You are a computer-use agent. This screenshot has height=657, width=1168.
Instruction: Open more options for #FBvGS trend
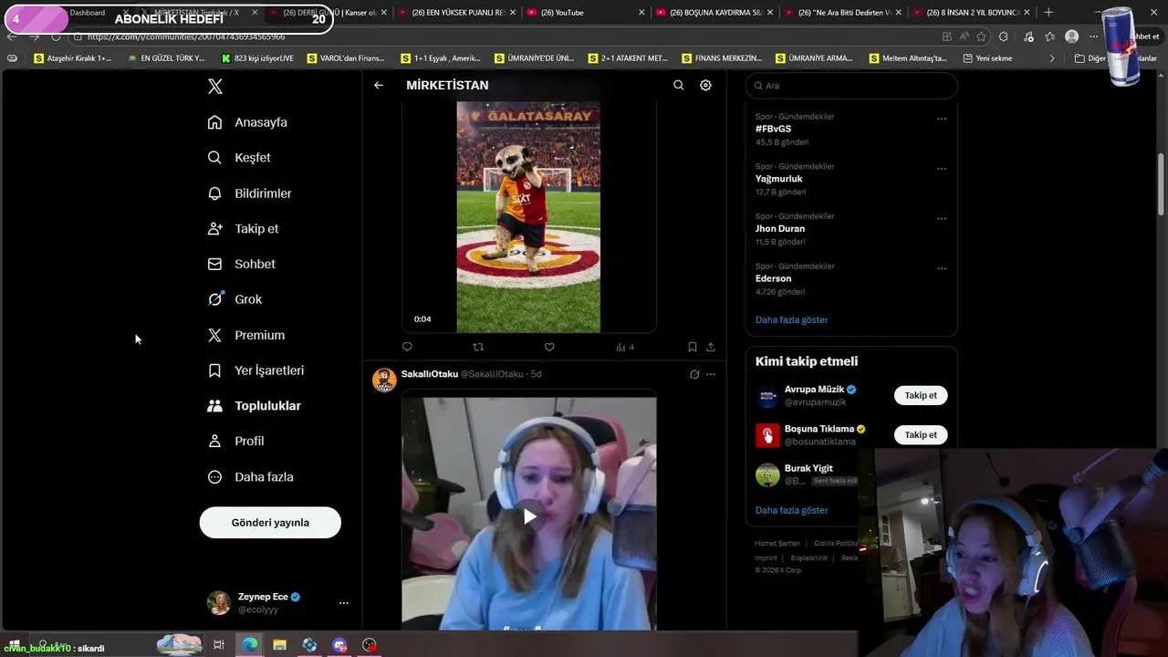(x=942, y=119)
